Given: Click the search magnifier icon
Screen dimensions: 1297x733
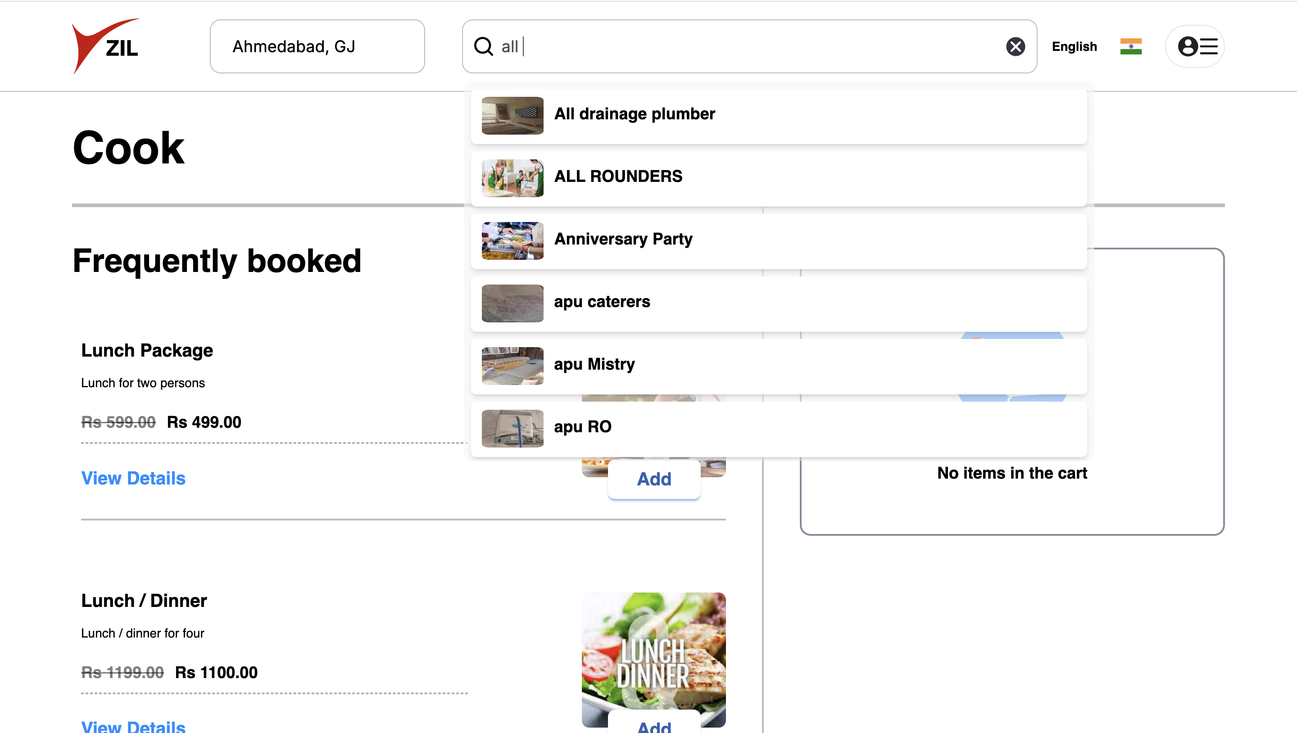Looking at the screenshot, I should (483, 46).
